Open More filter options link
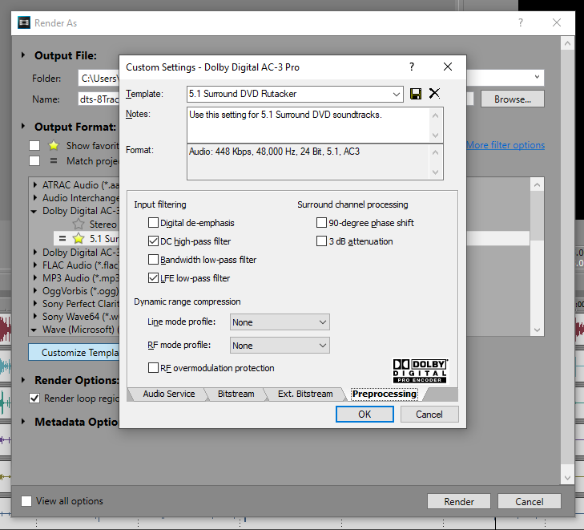The height and width of the screenshot is (530, 584). coord(505,145)
